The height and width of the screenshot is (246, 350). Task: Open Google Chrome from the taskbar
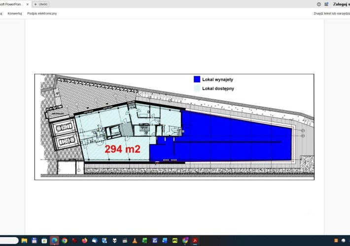pyautogui.click(x=65, y=241)
